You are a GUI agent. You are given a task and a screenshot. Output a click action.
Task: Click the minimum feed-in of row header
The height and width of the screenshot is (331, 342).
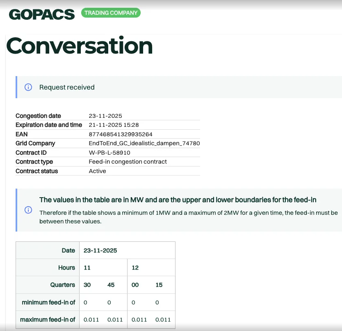click(48, 302)
